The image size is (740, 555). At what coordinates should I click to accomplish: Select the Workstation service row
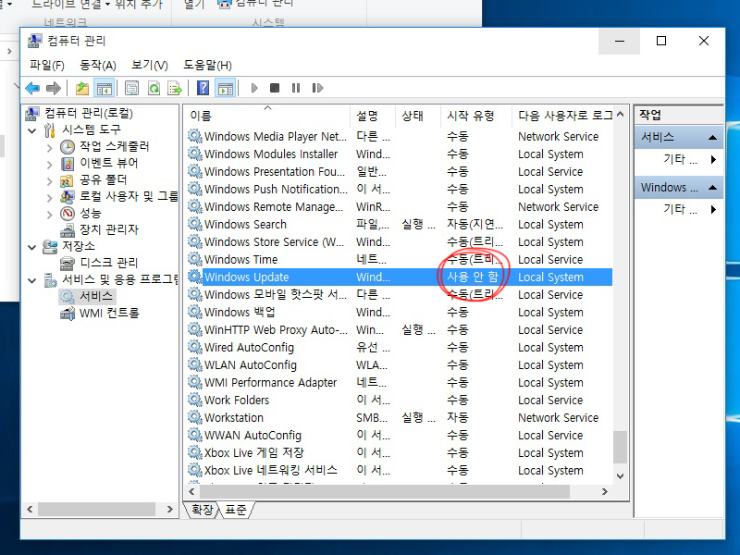point(400,418)
